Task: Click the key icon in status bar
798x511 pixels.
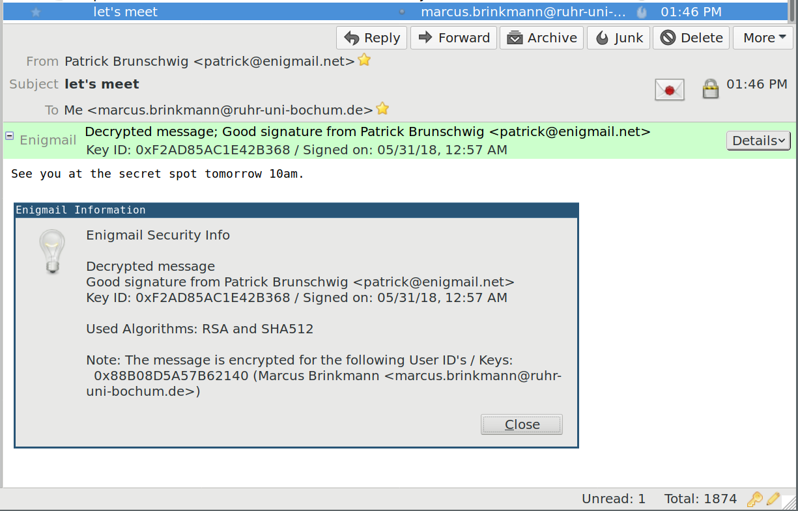Action: pyautogui.click(x=754, y=499)
